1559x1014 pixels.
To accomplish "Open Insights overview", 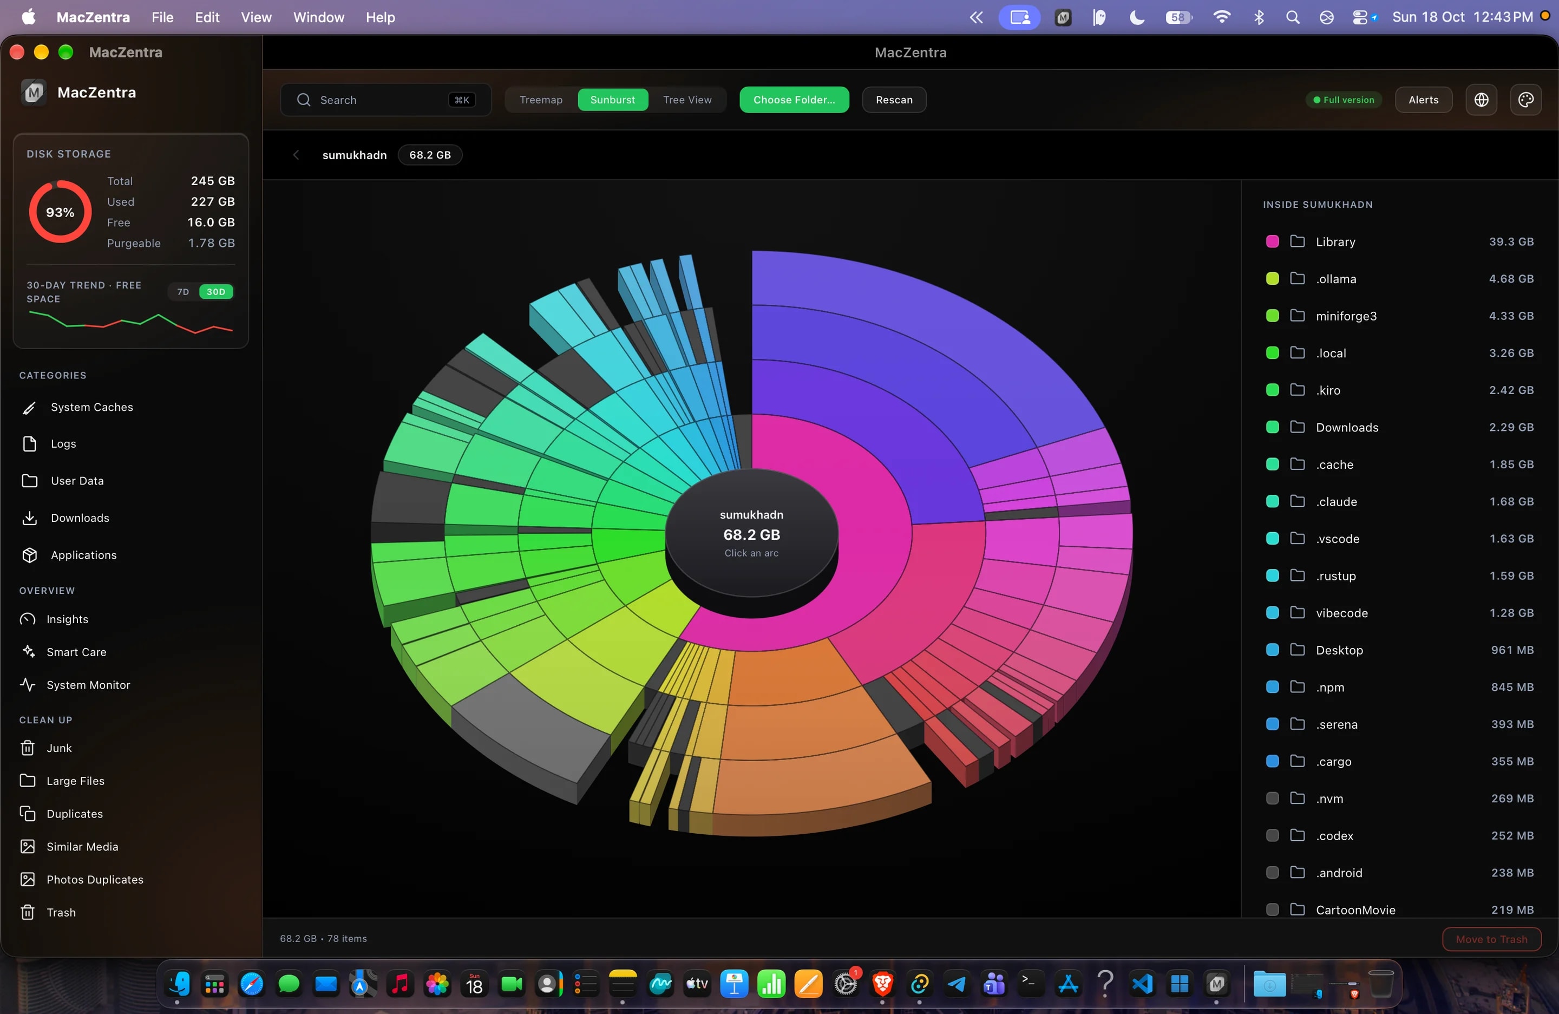I will (131, 619).
